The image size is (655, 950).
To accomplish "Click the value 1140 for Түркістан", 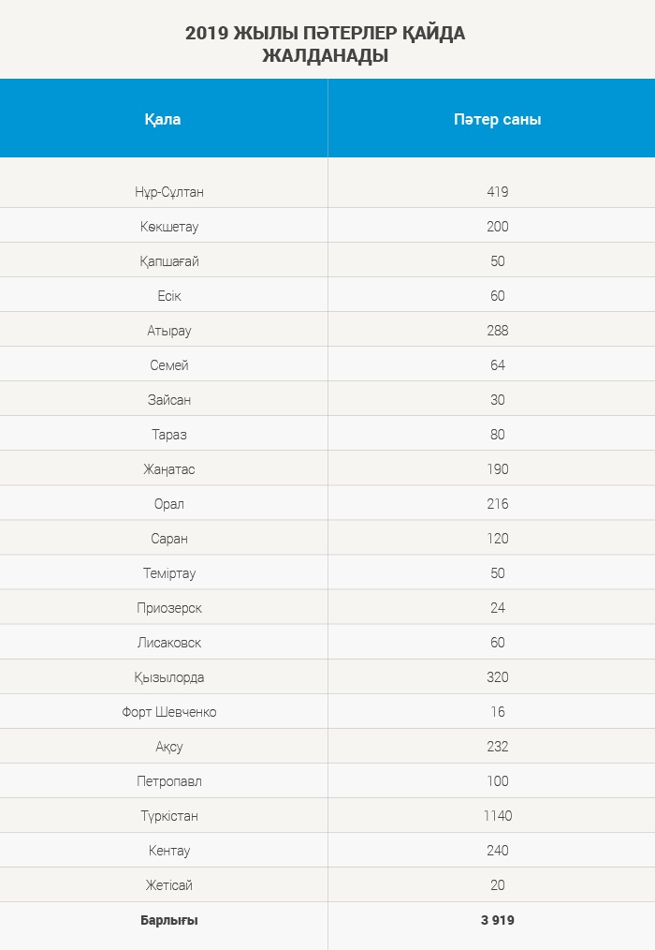I will tap(498, 815).
